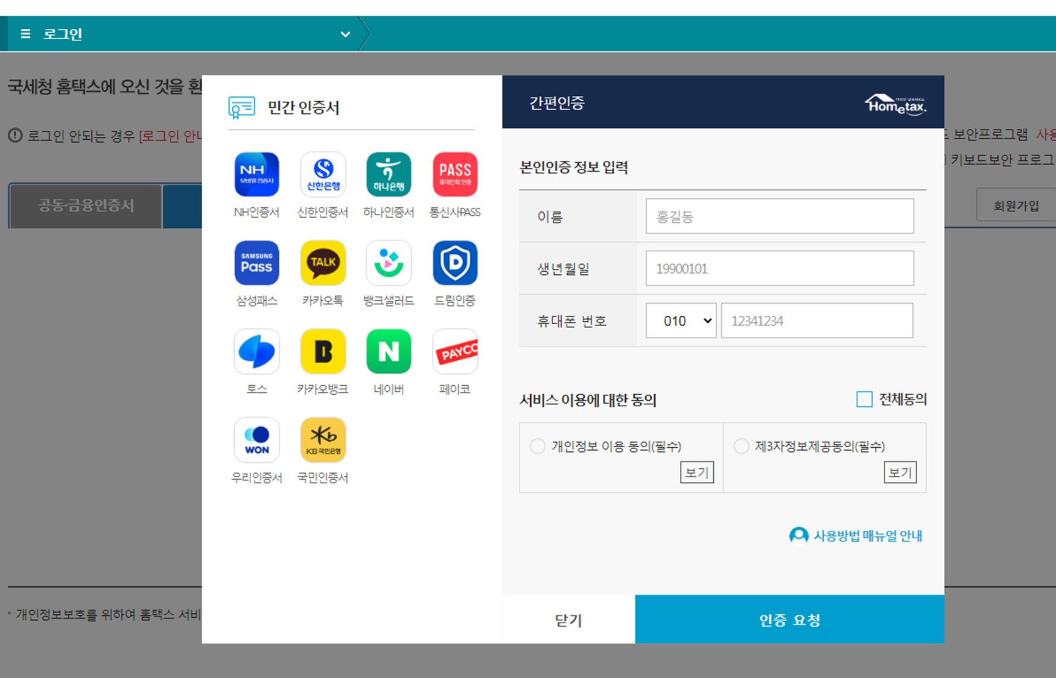This screenshot has width=1056, height=678.
Task: Click the 닫기 close button
Action: pos(568,620)
